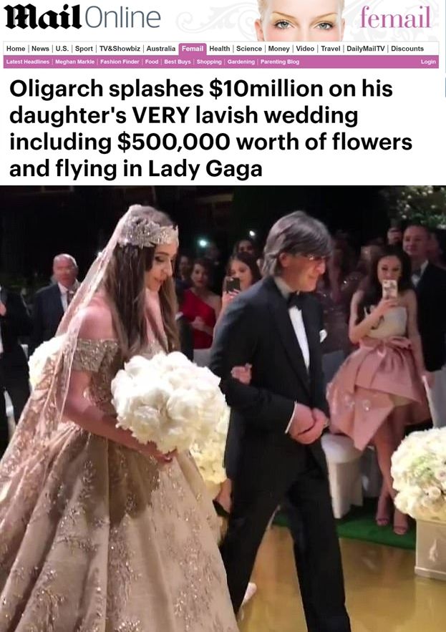Open the wedding article photo

[x=223, y=408]
